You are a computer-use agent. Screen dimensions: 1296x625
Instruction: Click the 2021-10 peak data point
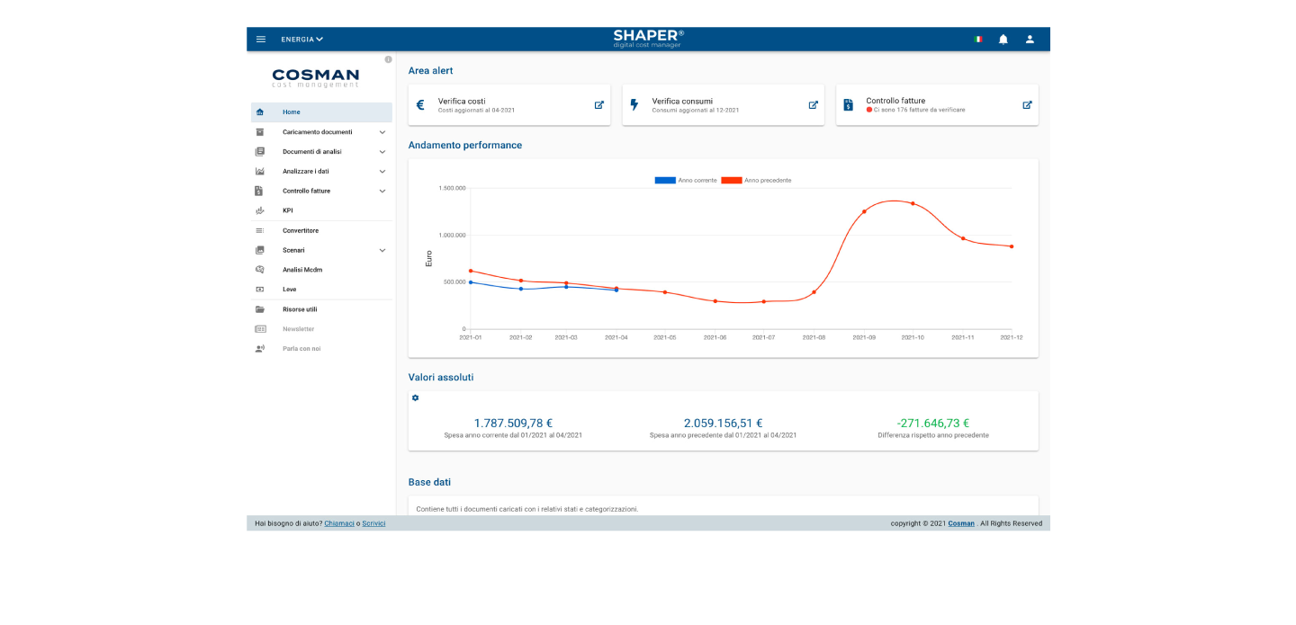click(913, 203)
